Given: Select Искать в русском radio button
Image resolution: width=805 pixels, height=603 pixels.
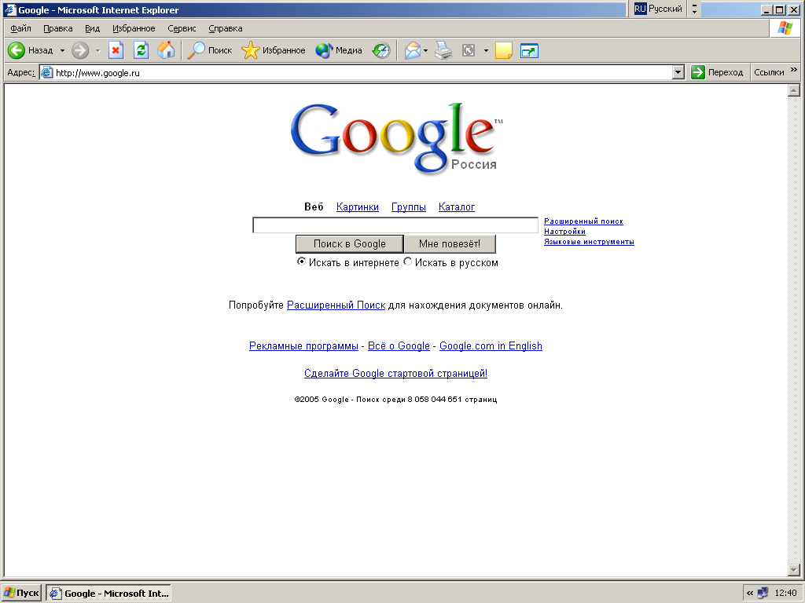Looking at the screenshot, I should click(x=408, y=261).
